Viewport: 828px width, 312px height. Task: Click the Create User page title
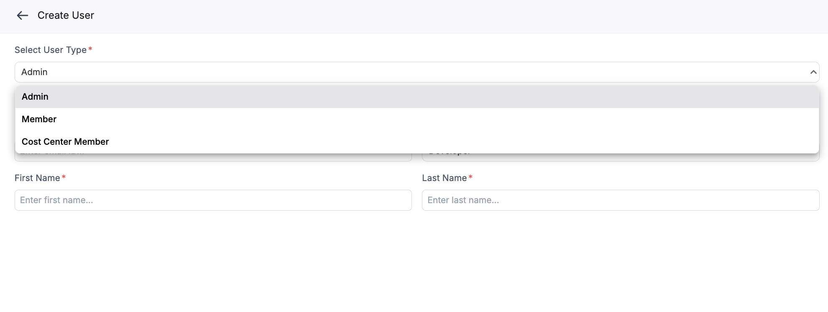66,15
